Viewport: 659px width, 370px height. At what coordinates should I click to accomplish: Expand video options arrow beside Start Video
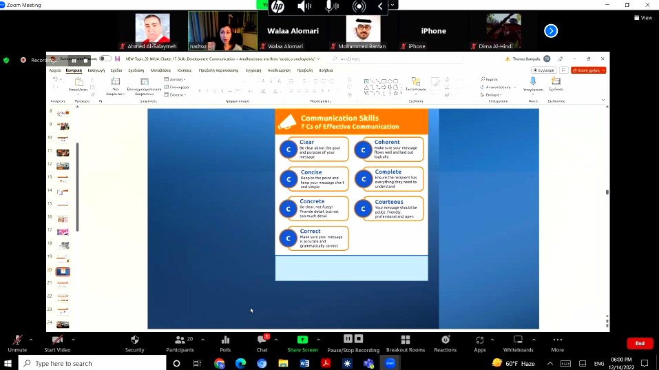[x=73, y=340]
